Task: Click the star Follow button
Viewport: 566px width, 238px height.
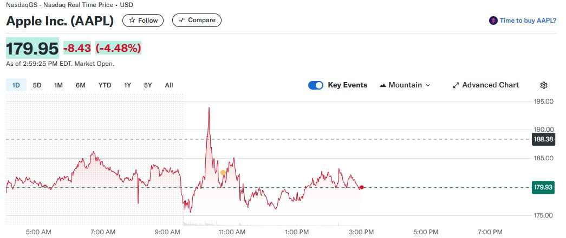Action: tap(143, 21)
